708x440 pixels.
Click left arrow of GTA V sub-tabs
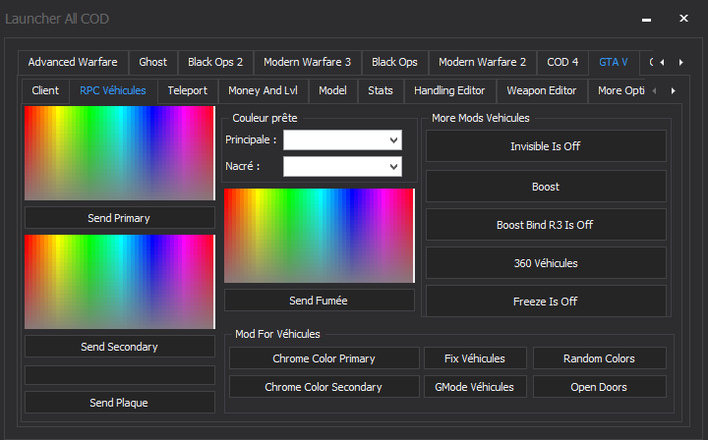click(654, 91)
